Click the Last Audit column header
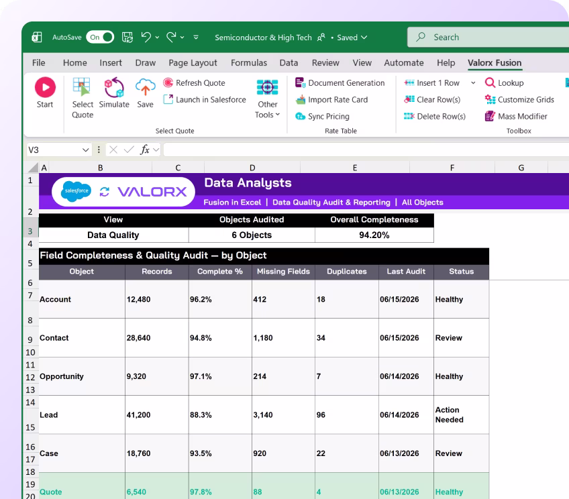Screen dimensions: 569x499 [406, 271]
